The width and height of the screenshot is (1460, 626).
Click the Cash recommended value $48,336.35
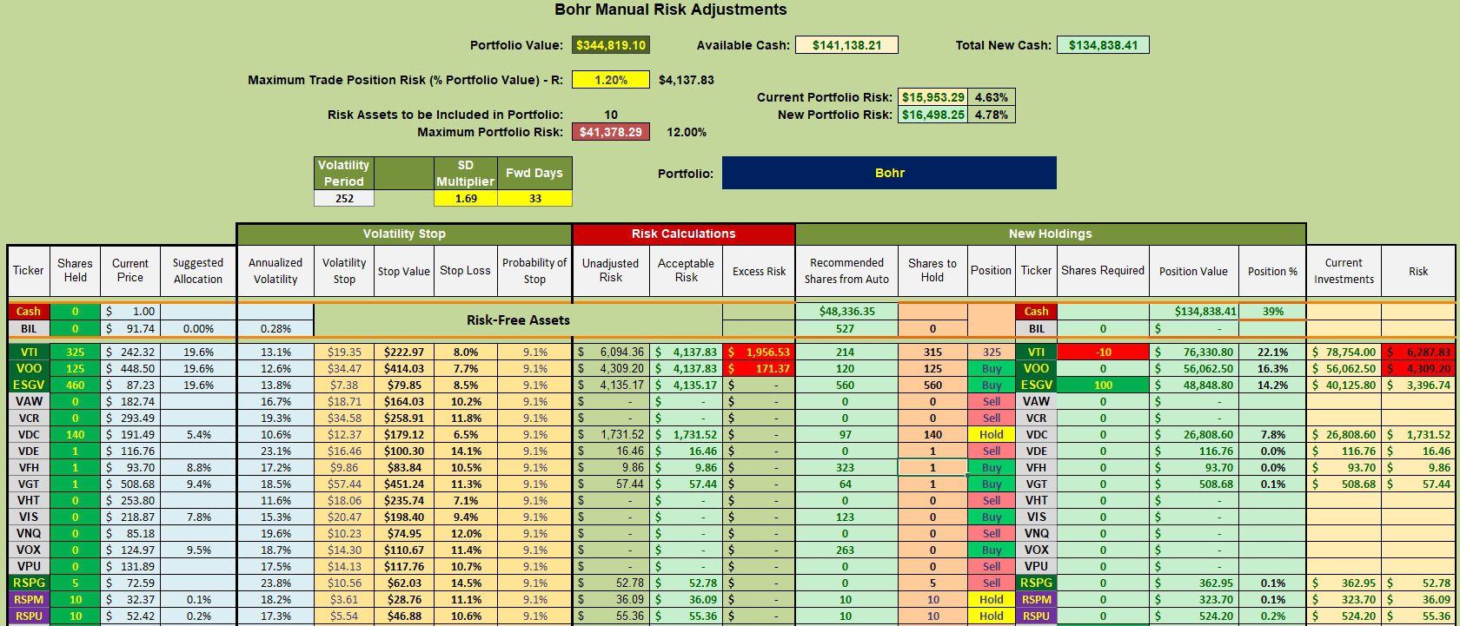(x=846, y=312)
